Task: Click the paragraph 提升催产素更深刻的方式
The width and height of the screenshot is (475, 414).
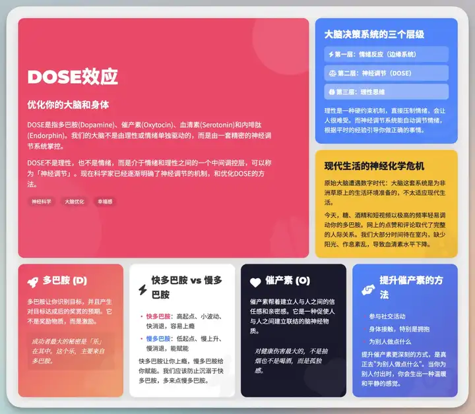Action: 404,369
